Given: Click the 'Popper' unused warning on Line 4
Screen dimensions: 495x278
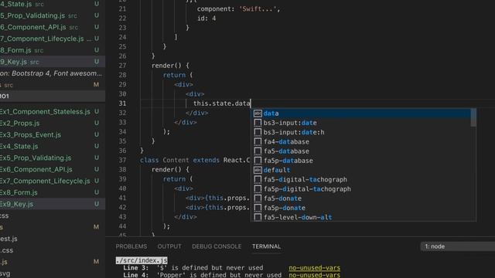Looking at the screenshot, I should (x=203, y=275).
